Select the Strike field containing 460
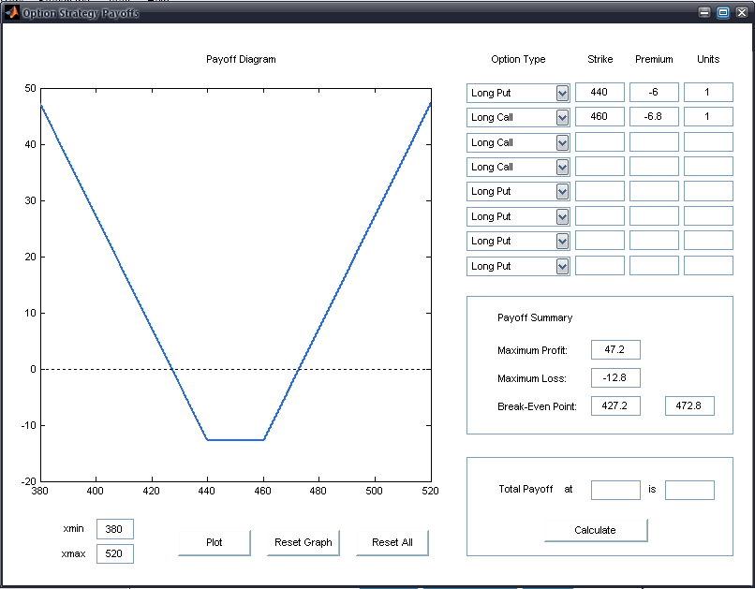755x589 pixels. (600, 117)
